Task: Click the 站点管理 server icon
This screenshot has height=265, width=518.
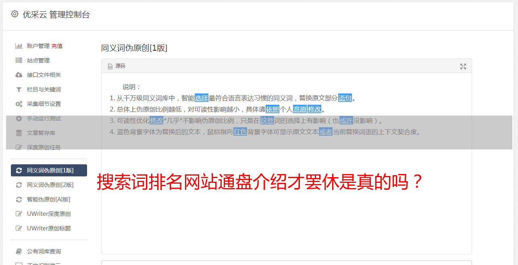Action: (19, 60)
